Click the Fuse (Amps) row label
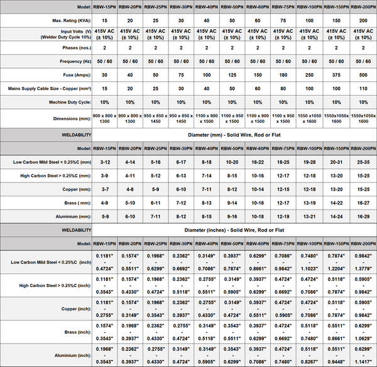Screen dimensions: 377x367 (74, 74)
